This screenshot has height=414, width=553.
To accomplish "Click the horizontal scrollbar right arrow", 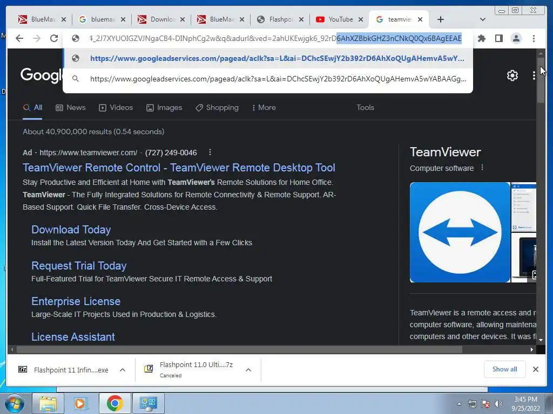I will coord(532,349).
